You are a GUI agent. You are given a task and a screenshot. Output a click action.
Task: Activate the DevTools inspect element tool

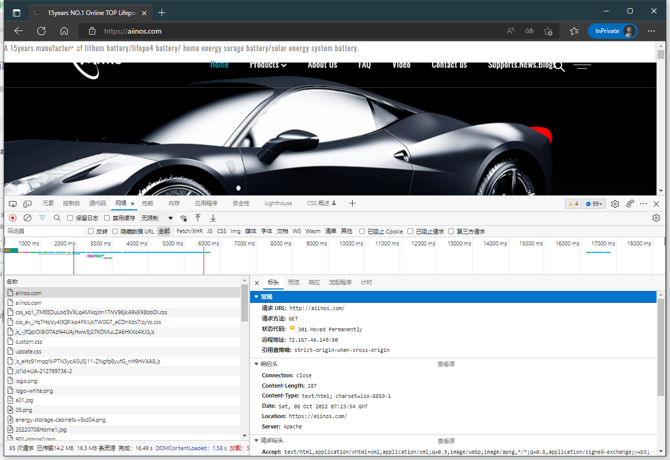[x=13, y=204]
